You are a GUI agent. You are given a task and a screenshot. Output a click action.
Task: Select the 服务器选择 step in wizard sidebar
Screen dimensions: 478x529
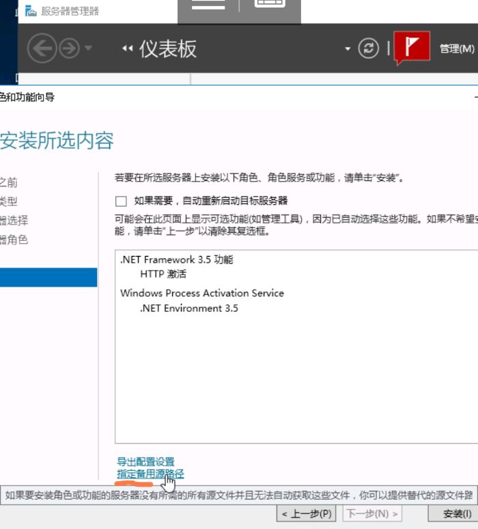14,220
